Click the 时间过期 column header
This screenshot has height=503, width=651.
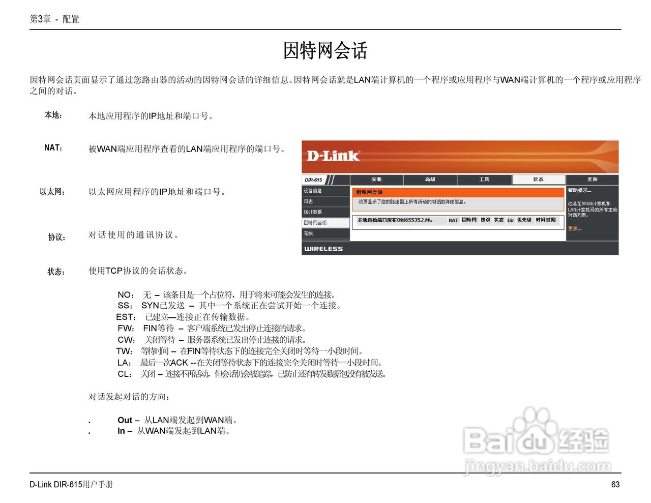click(545, 220)
